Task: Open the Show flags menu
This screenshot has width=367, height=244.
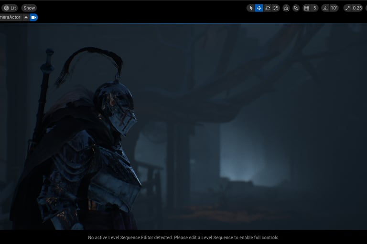Action: [29, 8]
